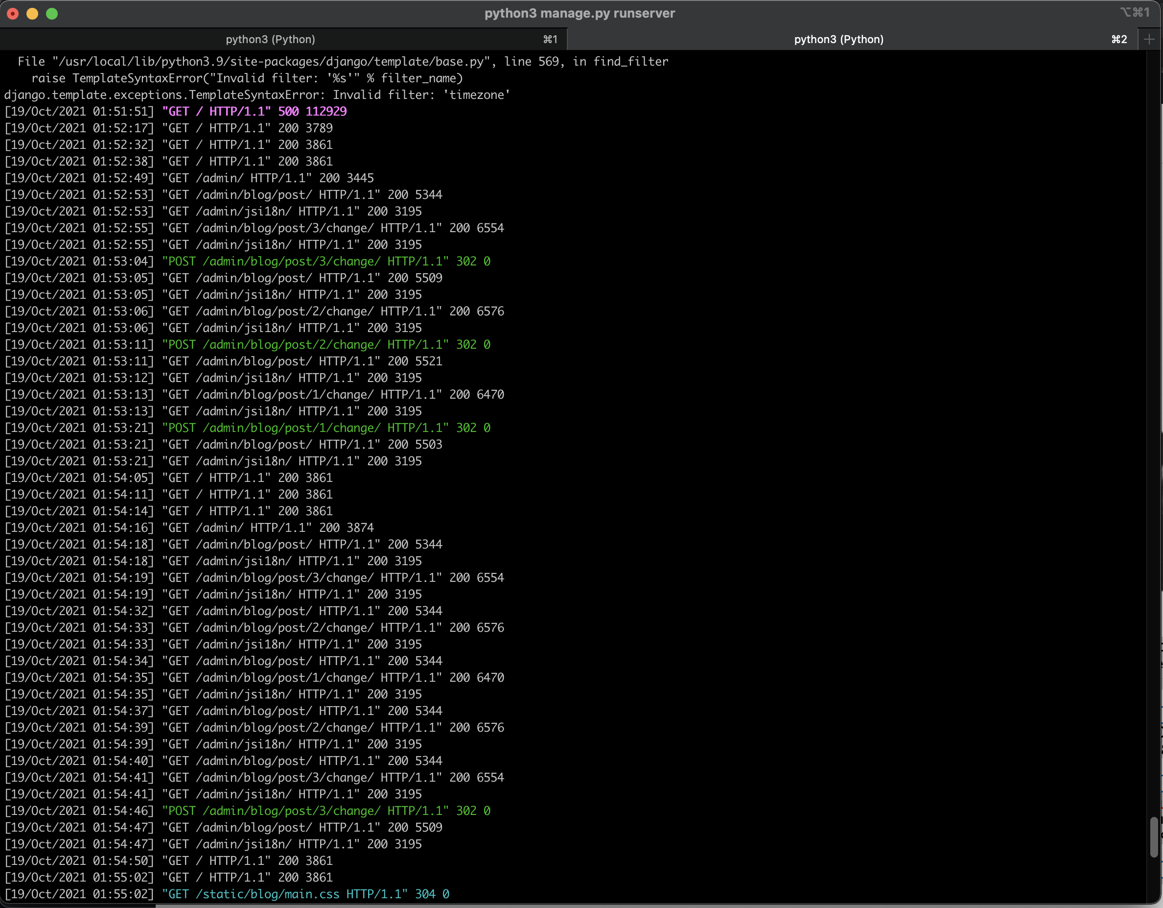
Task: Click the 'raise TemplateSyntaxError' traceback line
Action: click(x=247, y=78)
